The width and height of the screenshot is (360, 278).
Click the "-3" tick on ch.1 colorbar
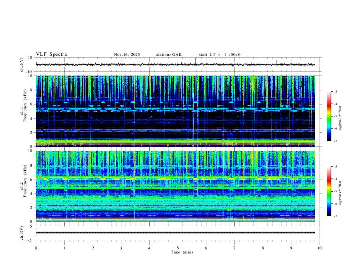pyautogui.click(x=335, y=91)
